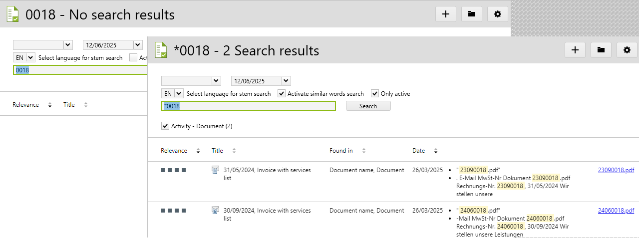Disable the 'Activate similar words search' checkbox
This screenshot has width=639, height=238.
[x=282, y=93]
